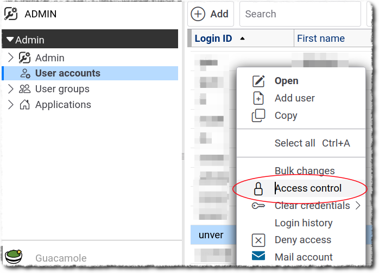Expand the User groups tree node
The image size is (379, 273).
click(11, 89)
